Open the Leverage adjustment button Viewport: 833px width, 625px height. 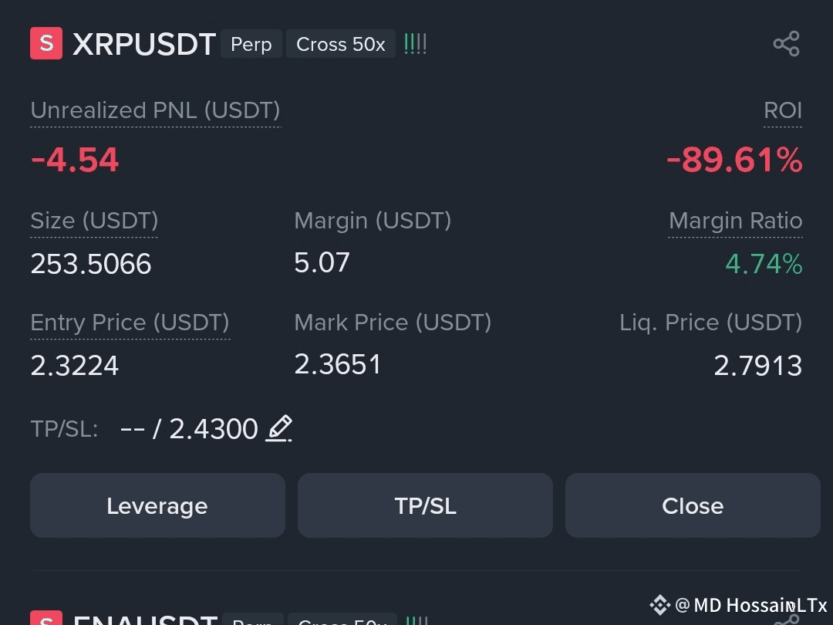tap(157, 505)
